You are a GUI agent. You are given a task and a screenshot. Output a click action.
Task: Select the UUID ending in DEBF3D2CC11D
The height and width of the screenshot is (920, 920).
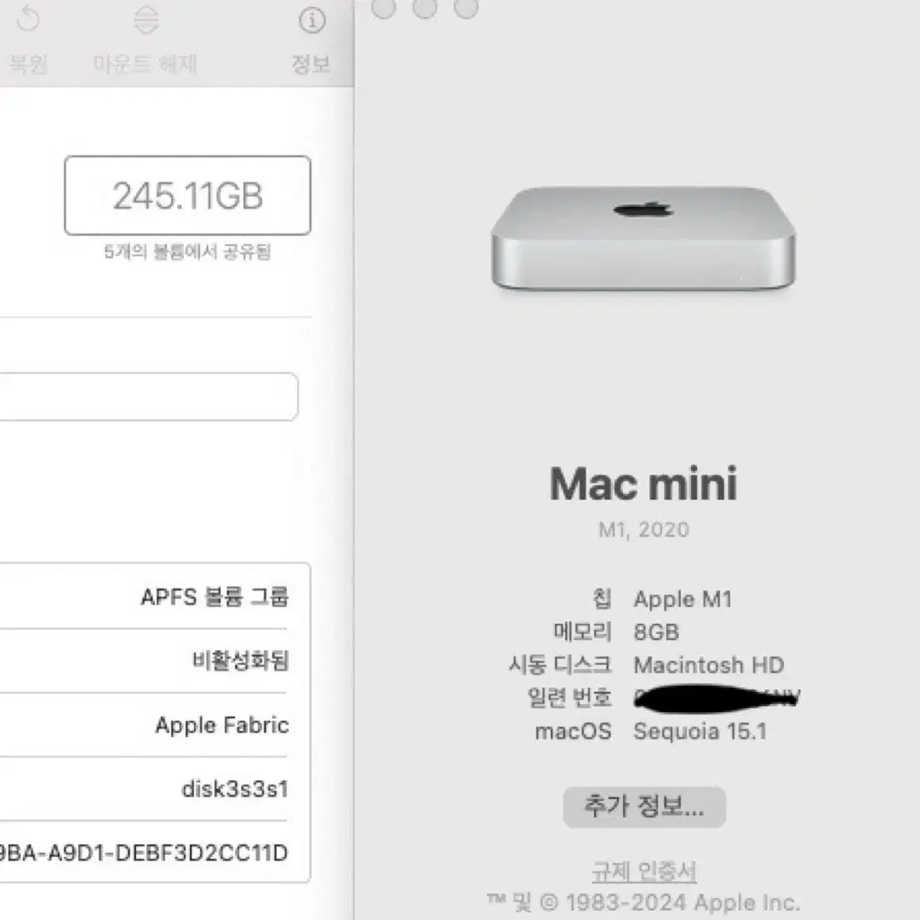coord(144,853)
